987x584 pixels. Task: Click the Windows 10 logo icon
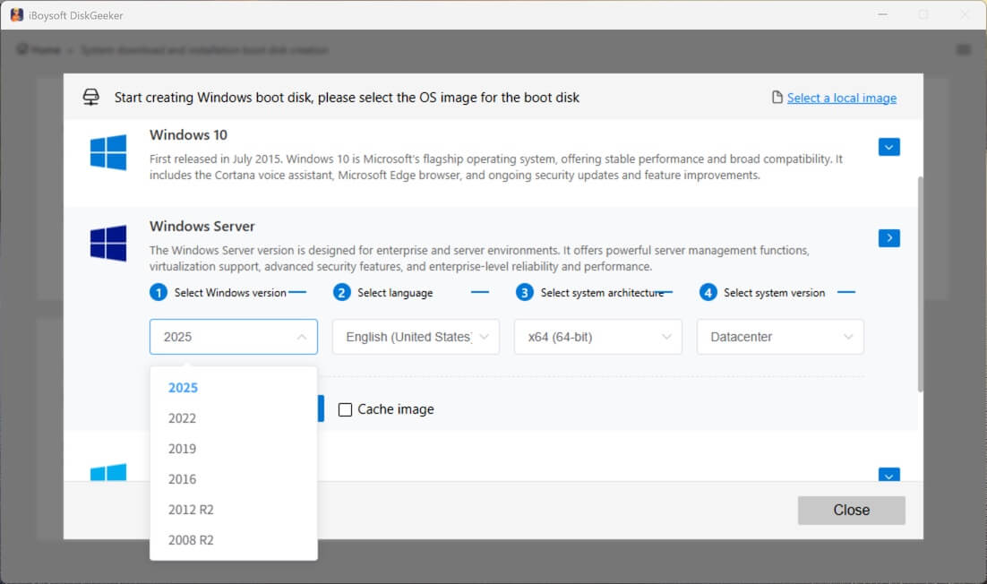(107, 151)
